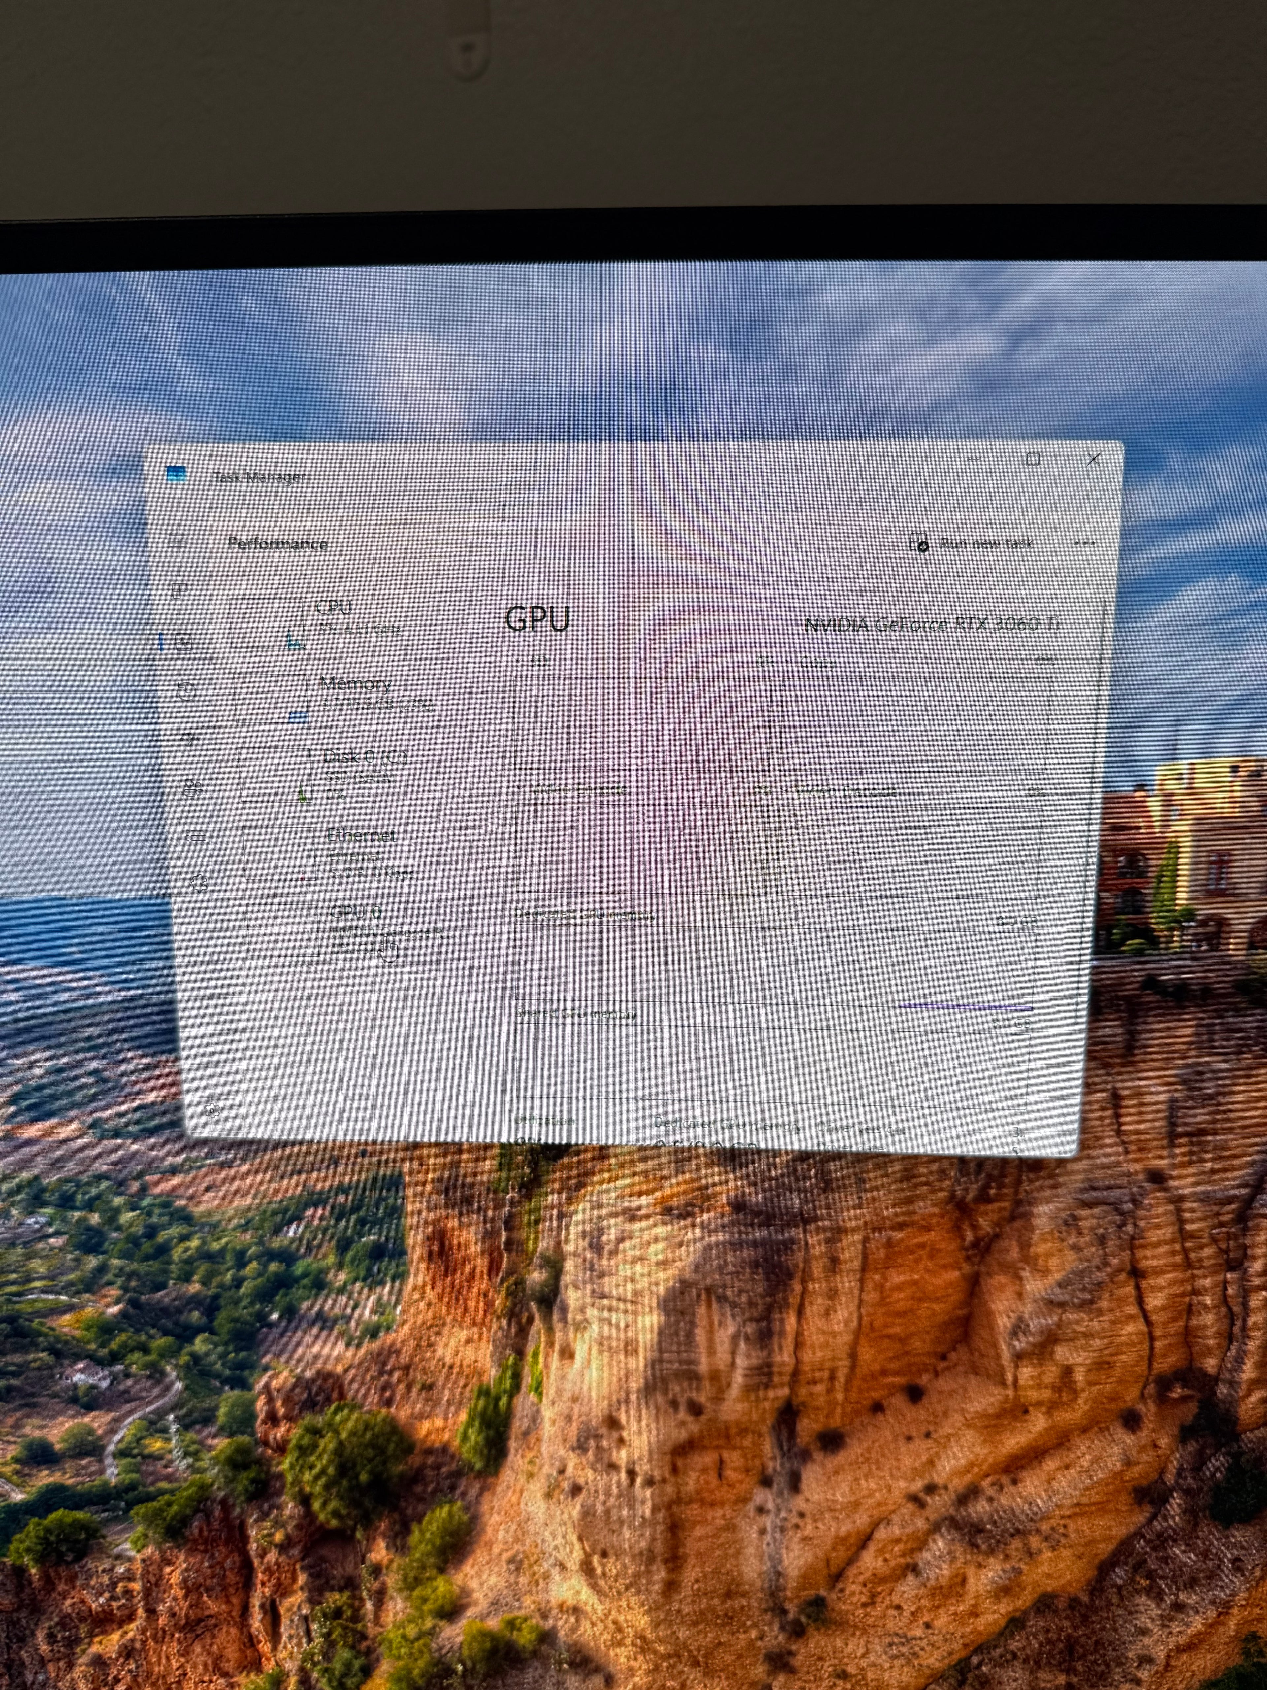
Task: Open the hamburger navigation menu
Action: pyautogui.click(x=178, y=541)
